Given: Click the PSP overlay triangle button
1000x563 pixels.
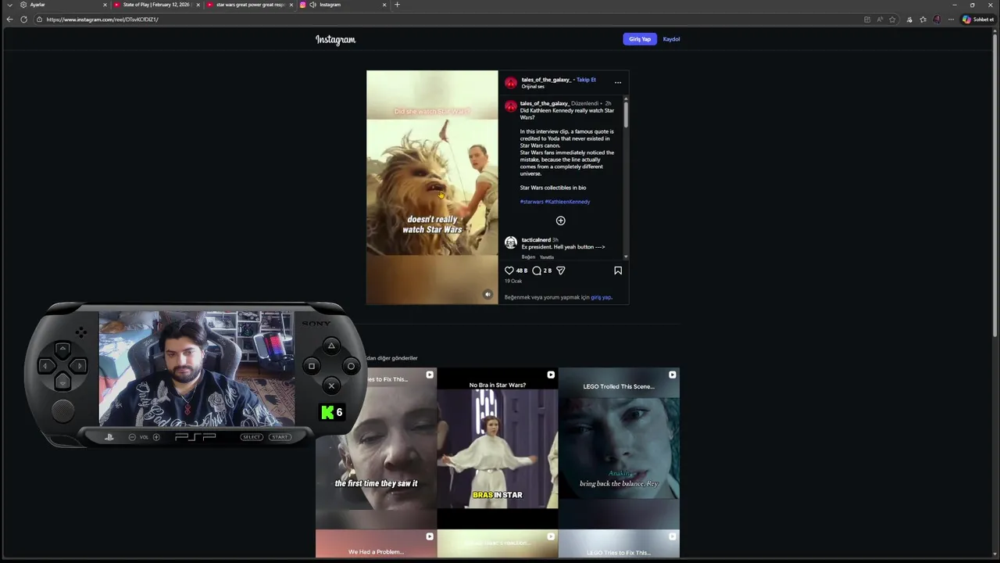Looking at the screenshot, I should point(331,346).
